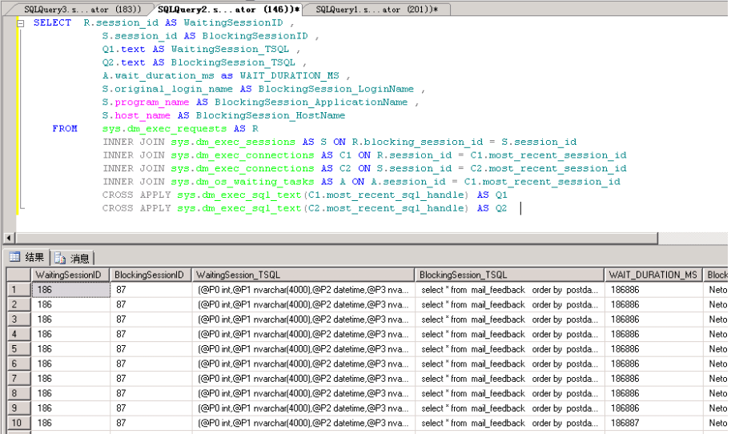Image resolution: width=735 pixels, height=434 pixels.
Task: Click Neto cell in row 3's last column
Action: pos(717,319)
